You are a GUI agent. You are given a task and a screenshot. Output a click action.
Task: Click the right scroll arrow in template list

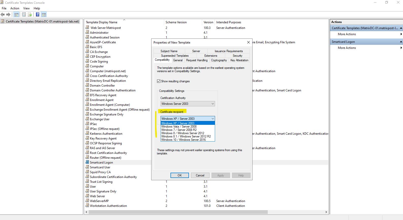coord(326,212)
